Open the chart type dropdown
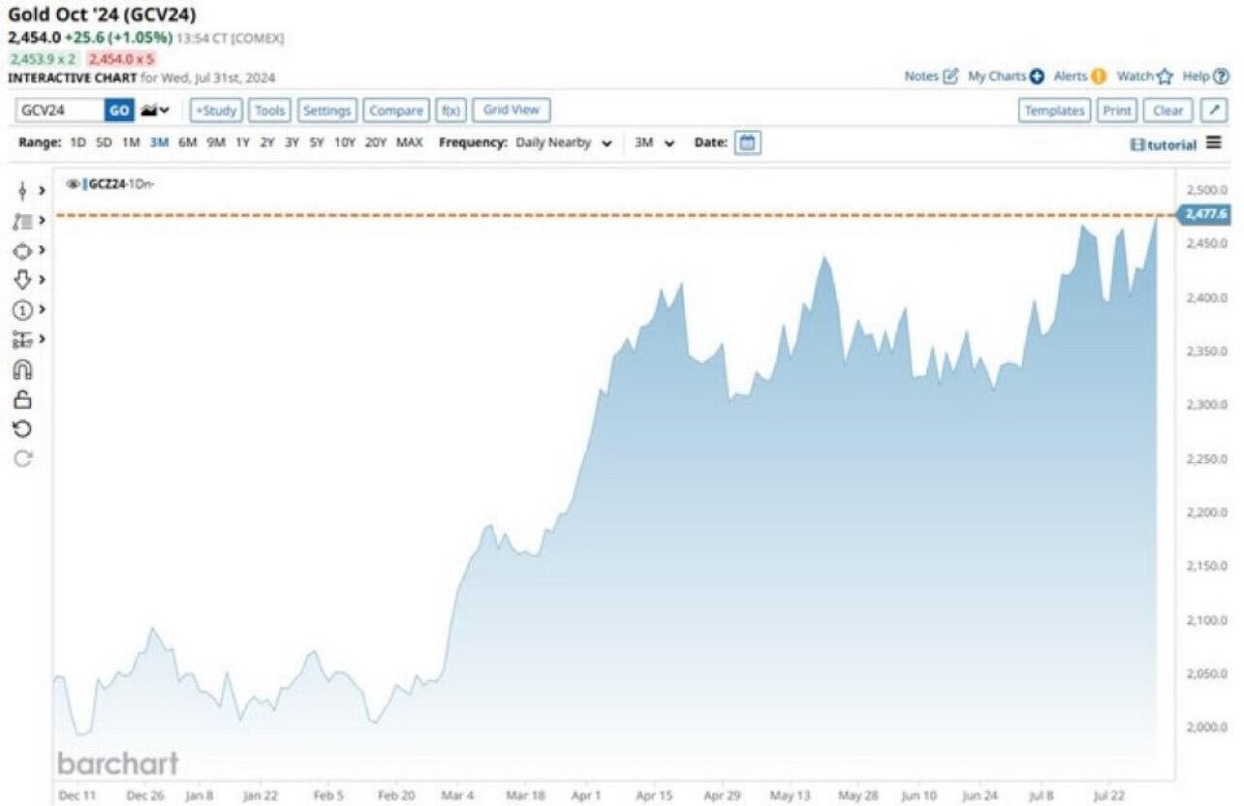This screenshot has height=806, width=1244. pyautogui.click(x=155, y=110)
